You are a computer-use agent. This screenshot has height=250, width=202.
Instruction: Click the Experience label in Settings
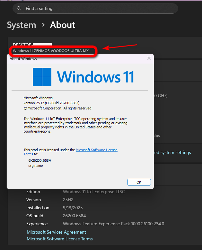(x=37, y=224)
